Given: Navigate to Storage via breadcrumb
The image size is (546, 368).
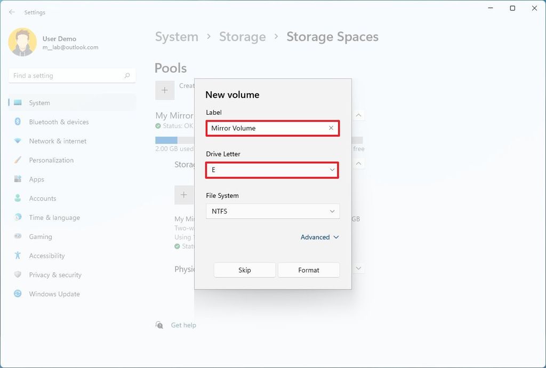Looking at the screenshot, I should point(243,36).
